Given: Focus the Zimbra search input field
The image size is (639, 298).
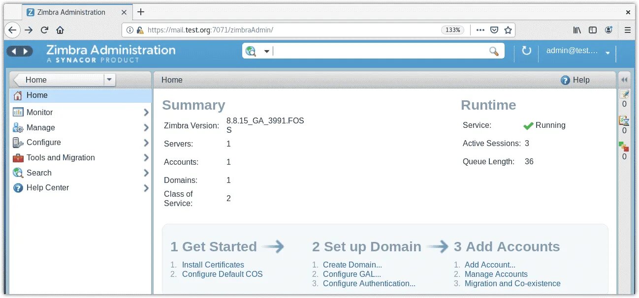Looking at the screenshot, I should coord(379,51).
